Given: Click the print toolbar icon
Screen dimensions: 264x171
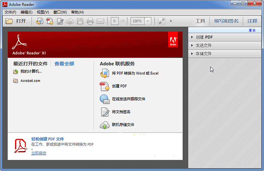Looking at the screenshot, I should pyautogui.click(x=90, y=21).
